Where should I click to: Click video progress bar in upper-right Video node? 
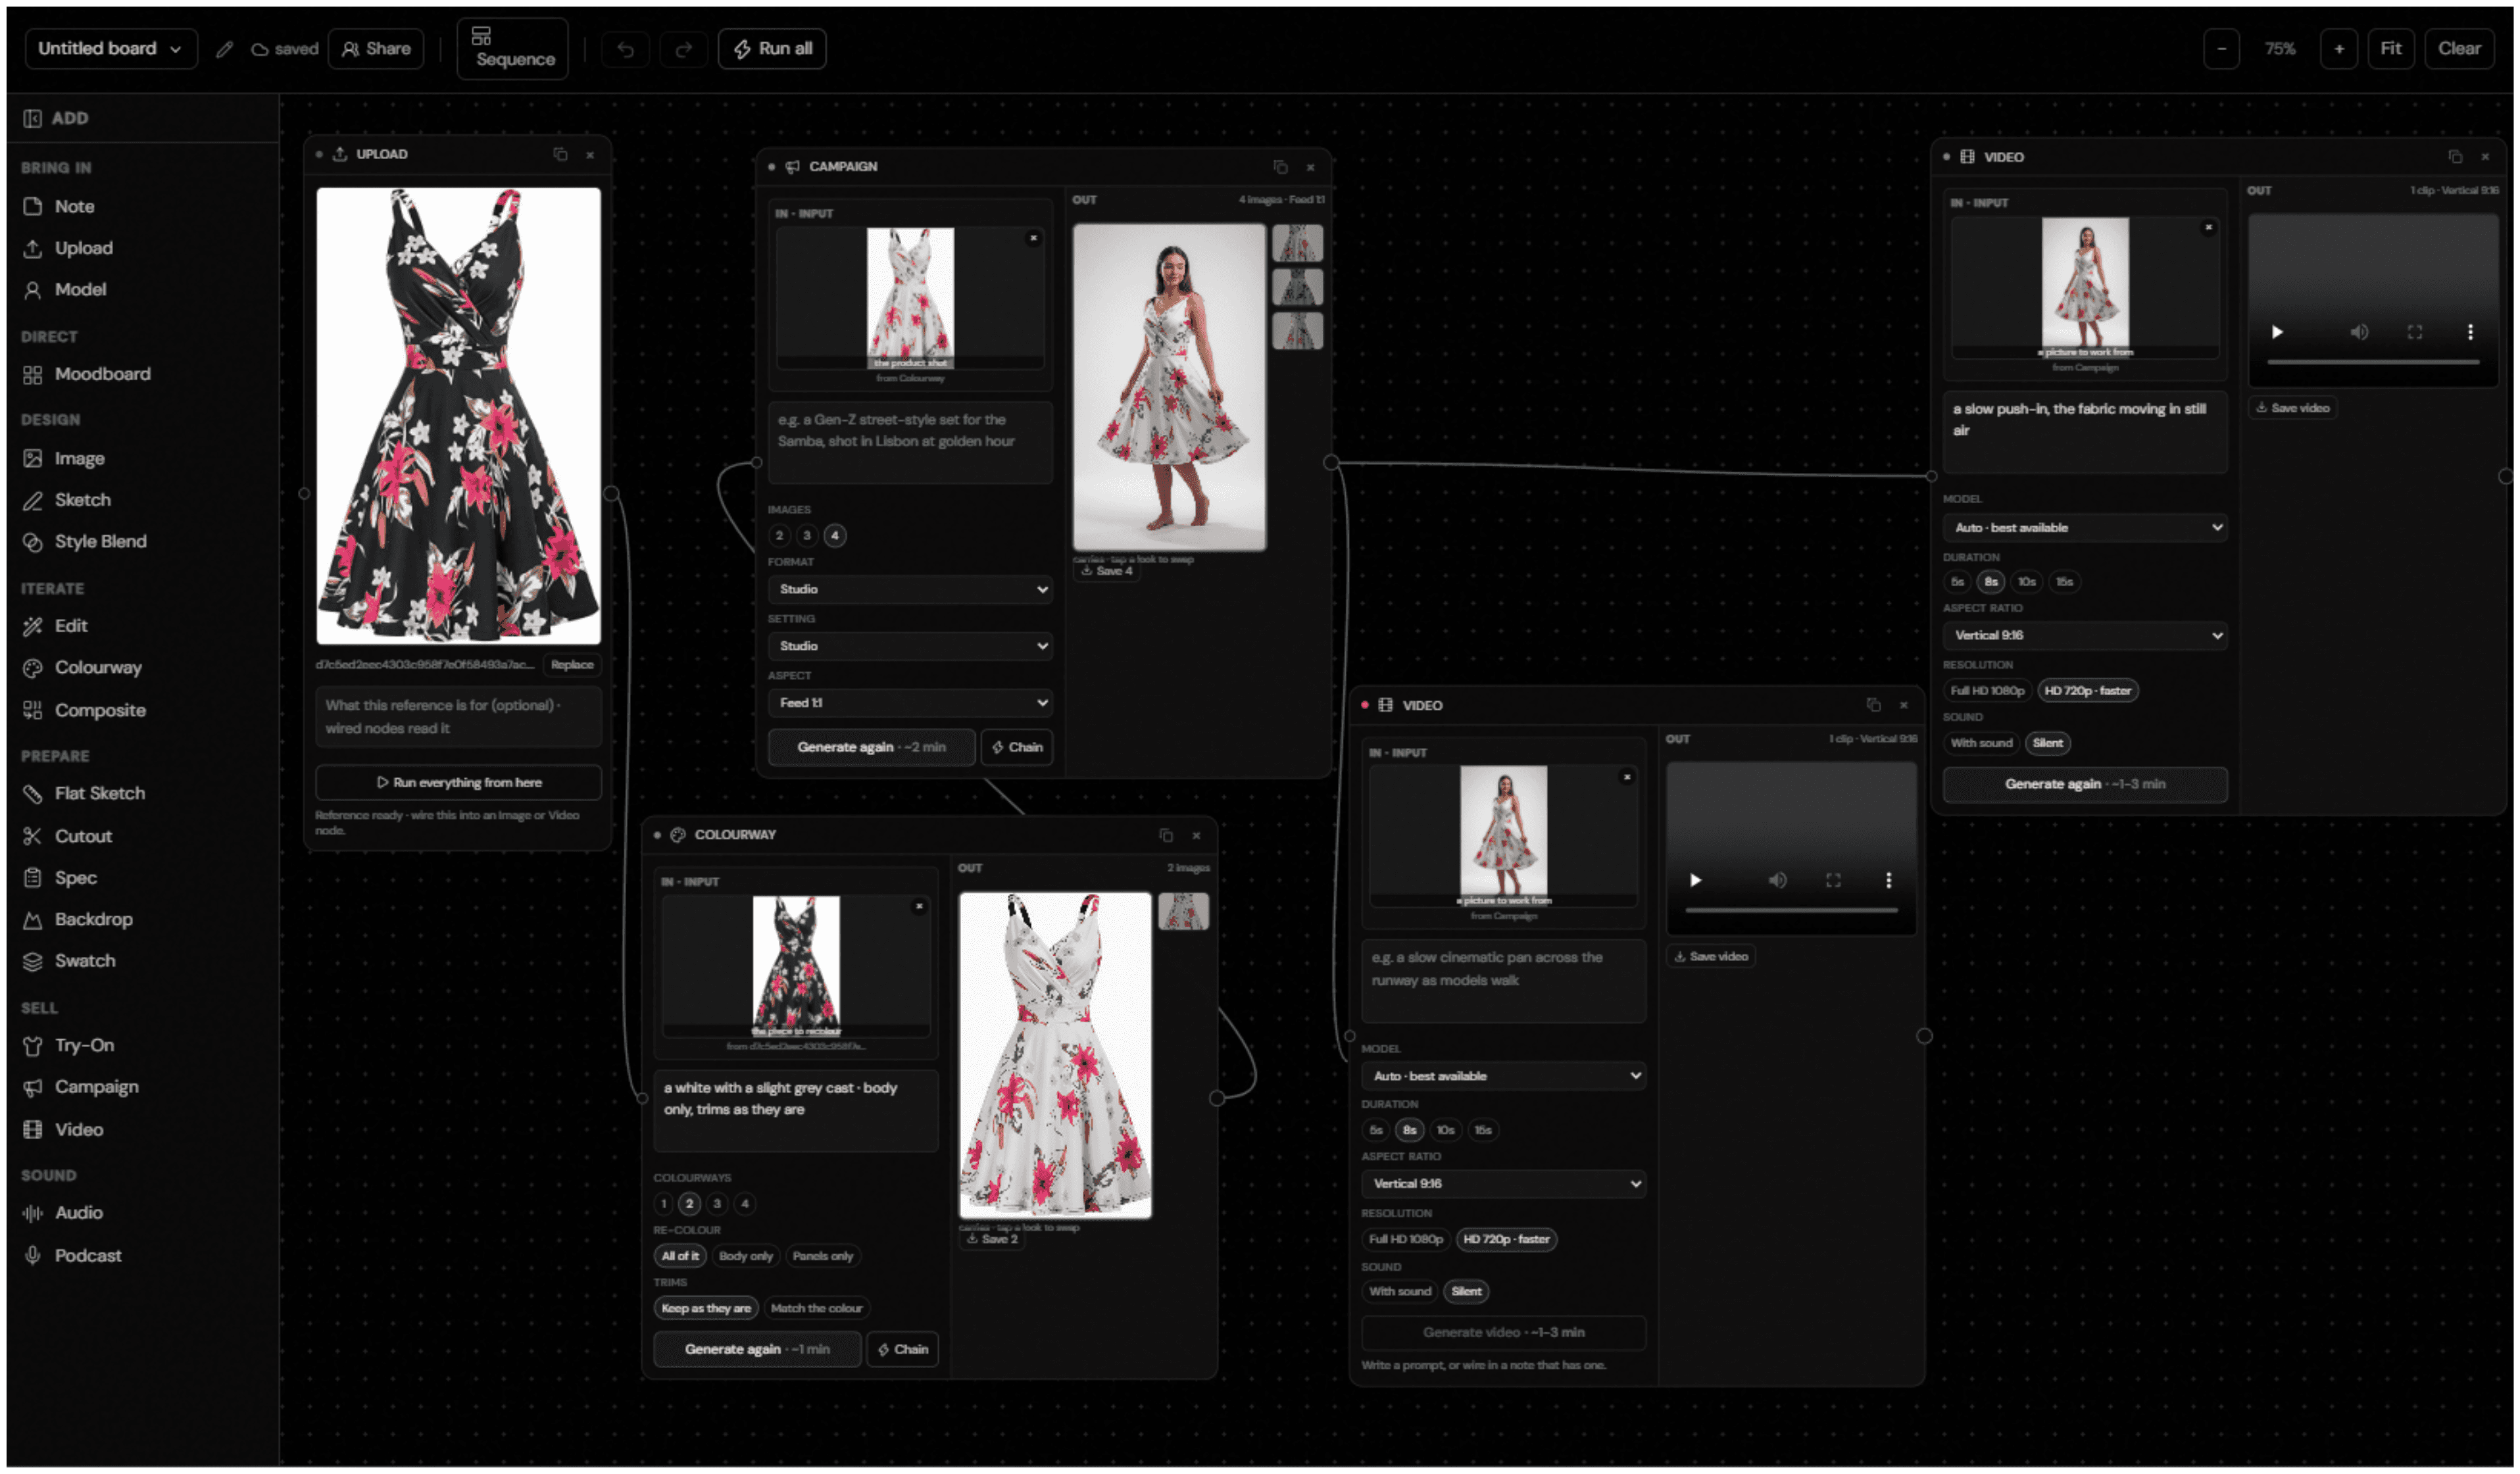pyautogui.click(x=2373, y=362)
